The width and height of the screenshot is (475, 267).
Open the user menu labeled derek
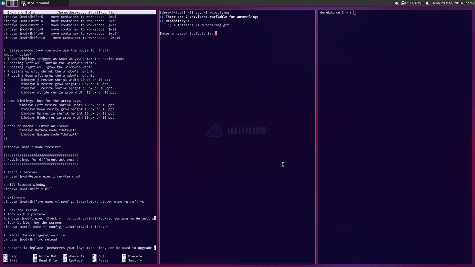[x=469, y=3]
